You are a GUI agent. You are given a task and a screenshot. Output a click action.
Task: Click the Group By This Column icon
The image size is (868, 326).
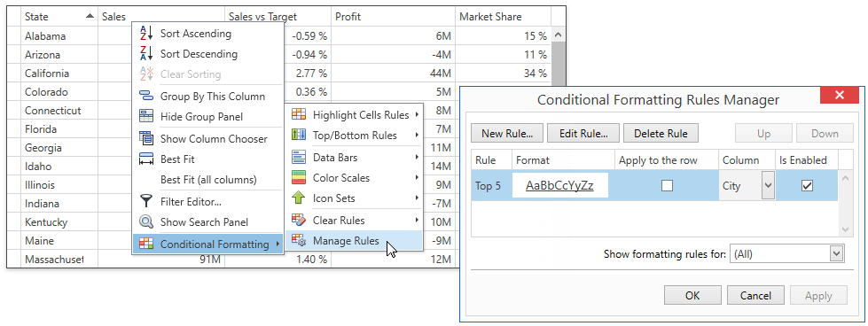pos(146,97)
